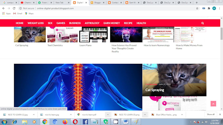223x125 pixels.
Task: Open the spine skeleton featured image
Action: tap(78, 87)
